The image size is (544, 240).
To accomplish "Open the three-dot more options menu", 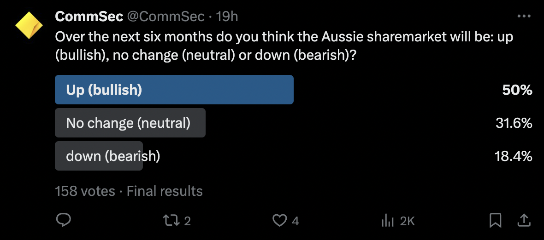I will 524,17.
